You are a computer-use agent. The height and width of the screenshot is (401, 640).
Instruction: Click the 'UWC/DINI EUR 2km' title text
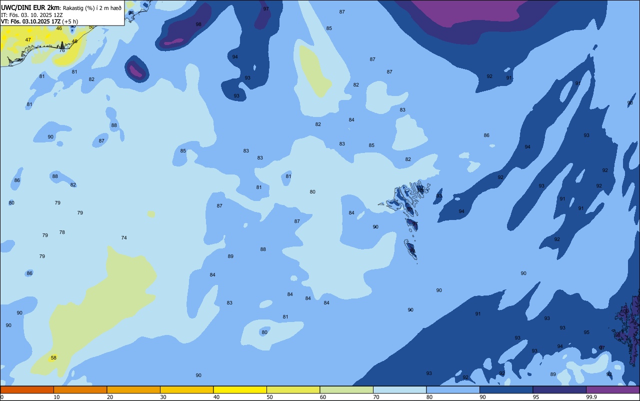click(30, 7)
